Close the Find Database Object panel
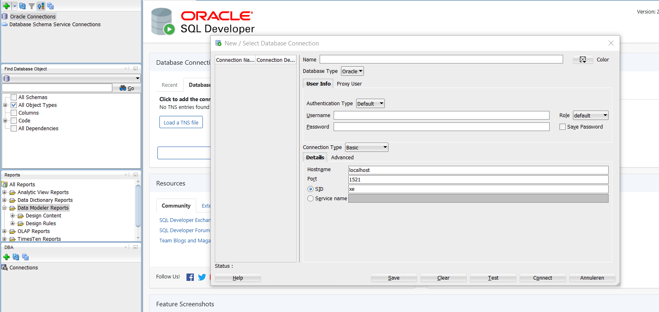 [126, 69]
